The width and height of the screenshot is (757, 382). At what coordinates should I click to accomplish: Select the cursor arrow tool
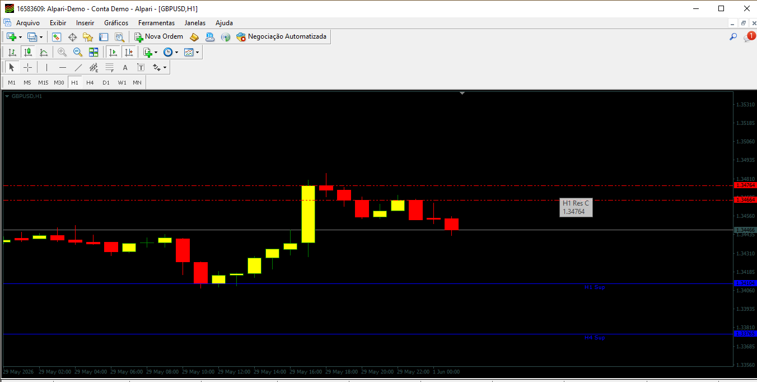click(12, 67)
